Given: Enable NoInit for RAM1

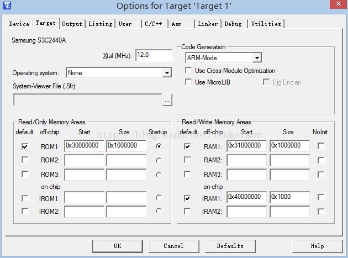Looking at the screenshot, I should point(321,146).
